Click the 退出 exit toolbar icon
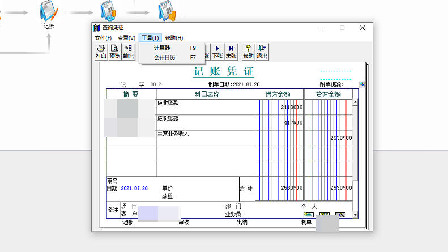Viewport: 448px width, 252px height. (x=262, y=52)
